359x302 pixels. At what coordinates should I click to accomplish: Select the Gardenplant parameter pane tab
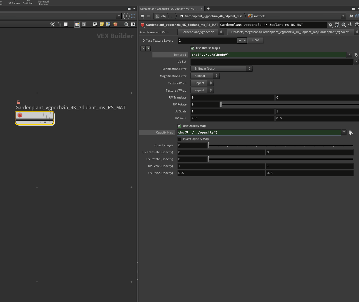169,9
